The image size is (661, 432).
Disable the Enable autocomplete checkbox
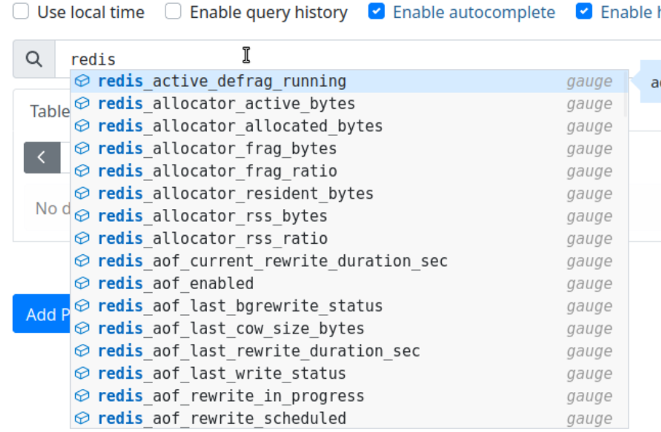[376, 12]
